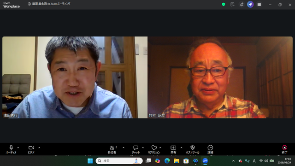Open Task View on the taskbar
This screenshot has height=166, width=295.
pyautogui.click(x=148, y=161)
